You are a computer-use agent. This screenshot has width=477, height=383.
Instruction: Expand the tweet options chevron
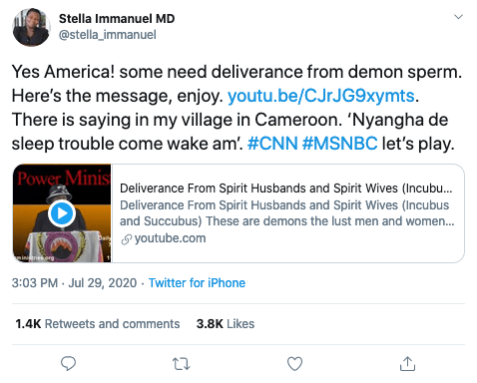[459, 17]
